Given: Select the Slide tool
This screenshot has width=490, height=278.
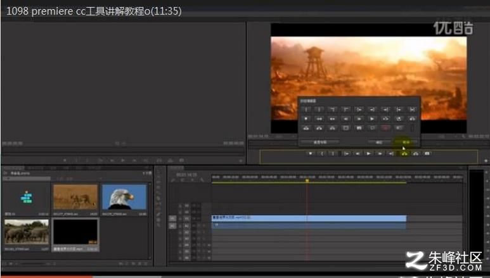Looking at the screenshot, I should (158, 208).
